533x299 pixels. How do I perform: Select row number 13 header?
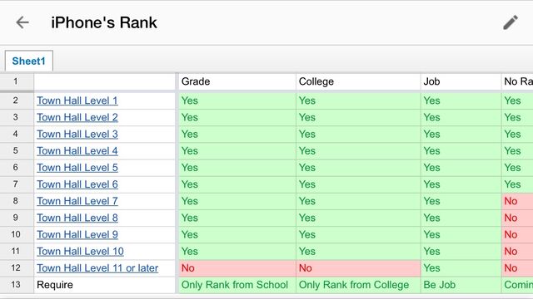coord(16,285)
